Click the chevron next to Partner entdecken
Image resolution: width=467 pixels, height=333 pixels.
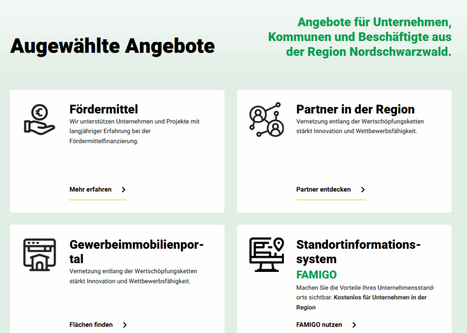point(363,190)
